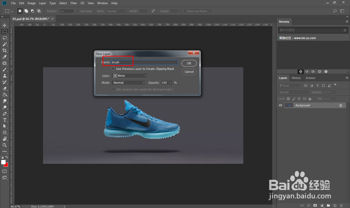This screenshot has height=208, width=350.
Task: Select the Paint Bucket tool
Action: 5,95
